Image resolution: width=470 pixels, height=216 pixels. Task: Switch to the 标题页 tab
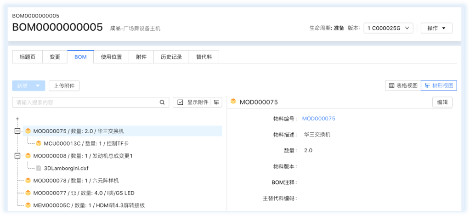coord(27,57)
